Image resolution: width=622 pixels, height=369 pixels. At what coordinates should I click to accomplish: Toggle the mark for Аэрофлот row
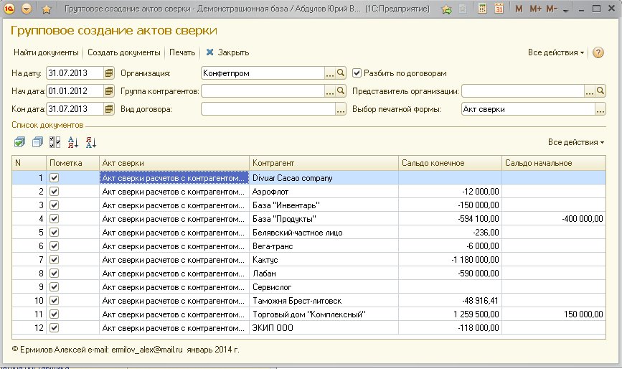click(x=54, y=192)
